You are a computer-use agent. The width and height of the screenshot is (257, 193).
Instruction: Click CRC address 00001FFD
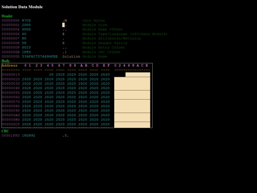click(x=10, y=135)
